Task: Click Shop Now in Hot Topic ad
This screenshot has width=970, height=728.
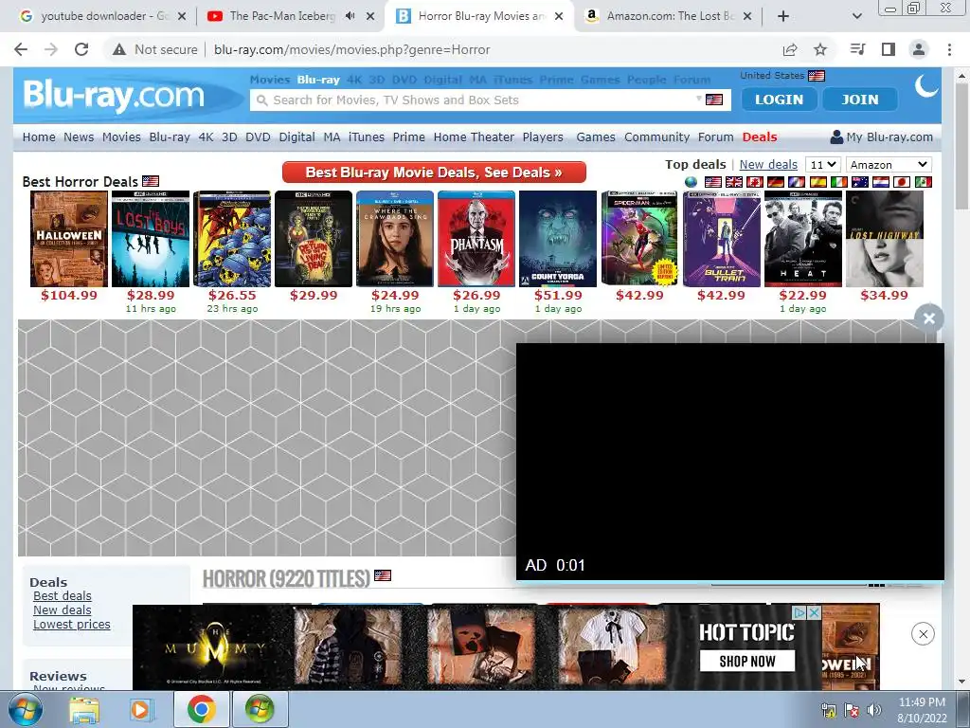Action: point(747,661)
